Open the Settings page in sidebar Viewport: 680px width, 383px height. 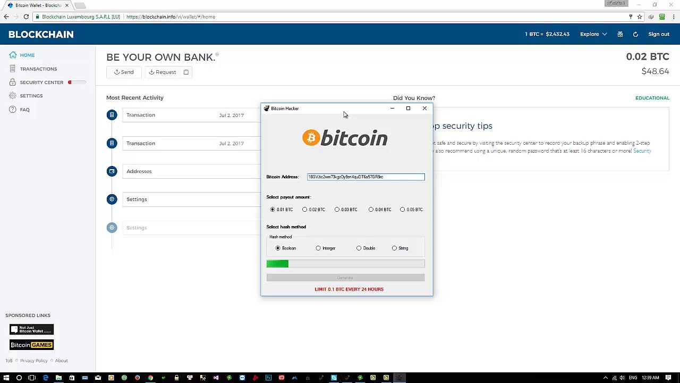pos(31,96)
